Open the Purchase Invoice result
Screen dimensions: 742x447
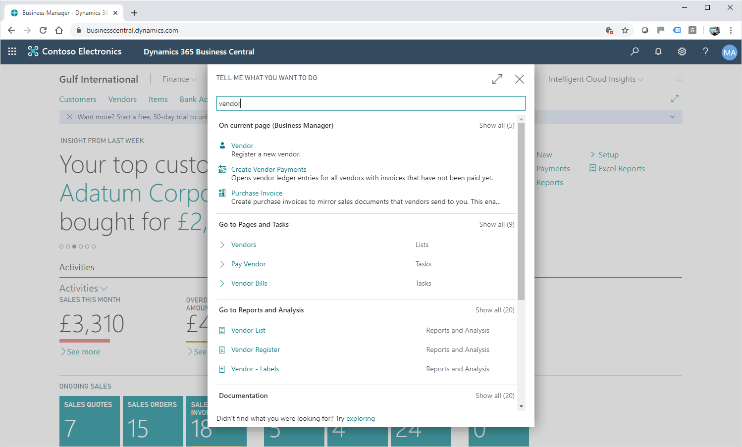[x=257, y=193]
